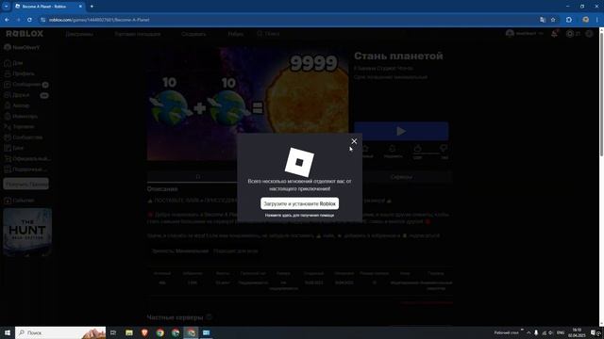The height and width of the screenshot is (339, 604).
Task: Open the Windows Start menu
Action: tap(7, 332)
